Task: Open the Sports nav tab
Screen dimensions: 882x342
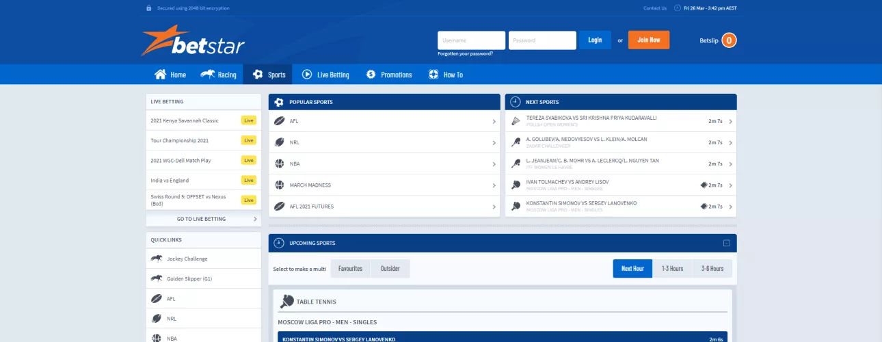Action: pos(268,75)
